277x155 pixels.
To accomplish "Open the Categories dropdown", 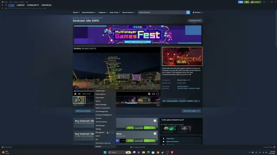I will coord(103,12).
